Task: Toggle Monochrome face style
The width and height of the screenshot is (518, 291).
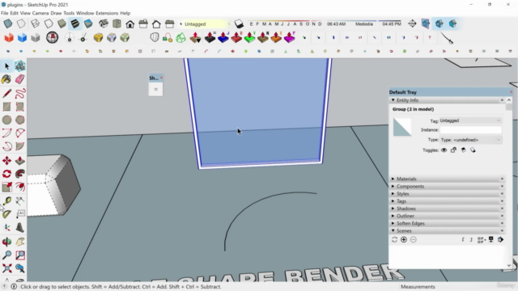Action: click(88, 23)
